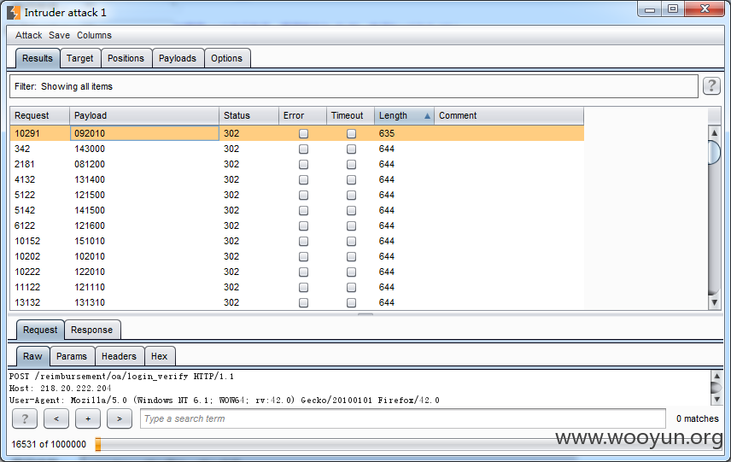This screenshot has height=462, width=731.
Task: Click the Filter: Showing all items bar
Action: [x=354, y=87]
